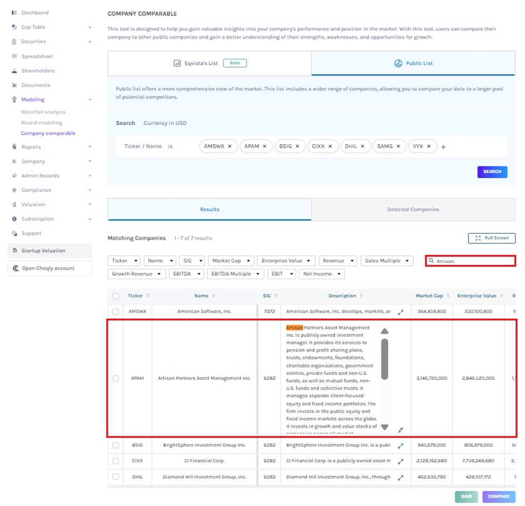Tick the AMSWA row checkbox
525x506 pixels.
pos(116,312)
